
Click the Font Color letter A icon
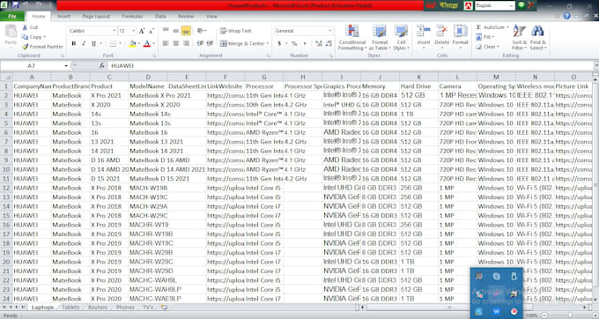[147, 44]
